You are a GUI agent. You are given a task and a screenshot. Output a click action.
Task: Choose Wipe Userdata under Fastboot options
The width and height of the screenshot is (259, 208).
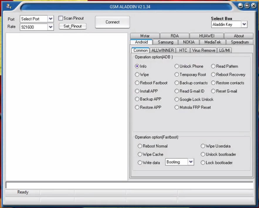203,146
